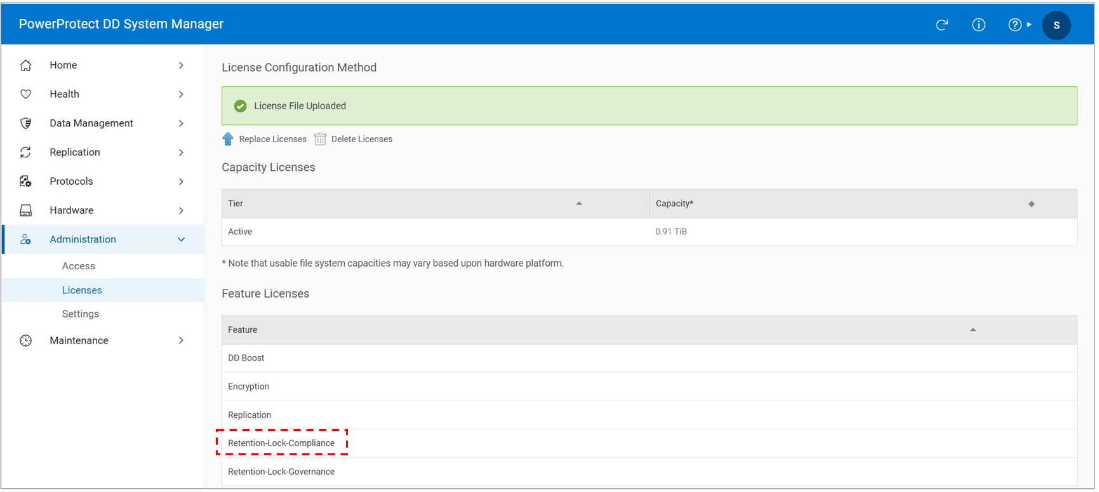Expand the Maintenance menu chevron

pyautogui.click(x=181, y=341)
